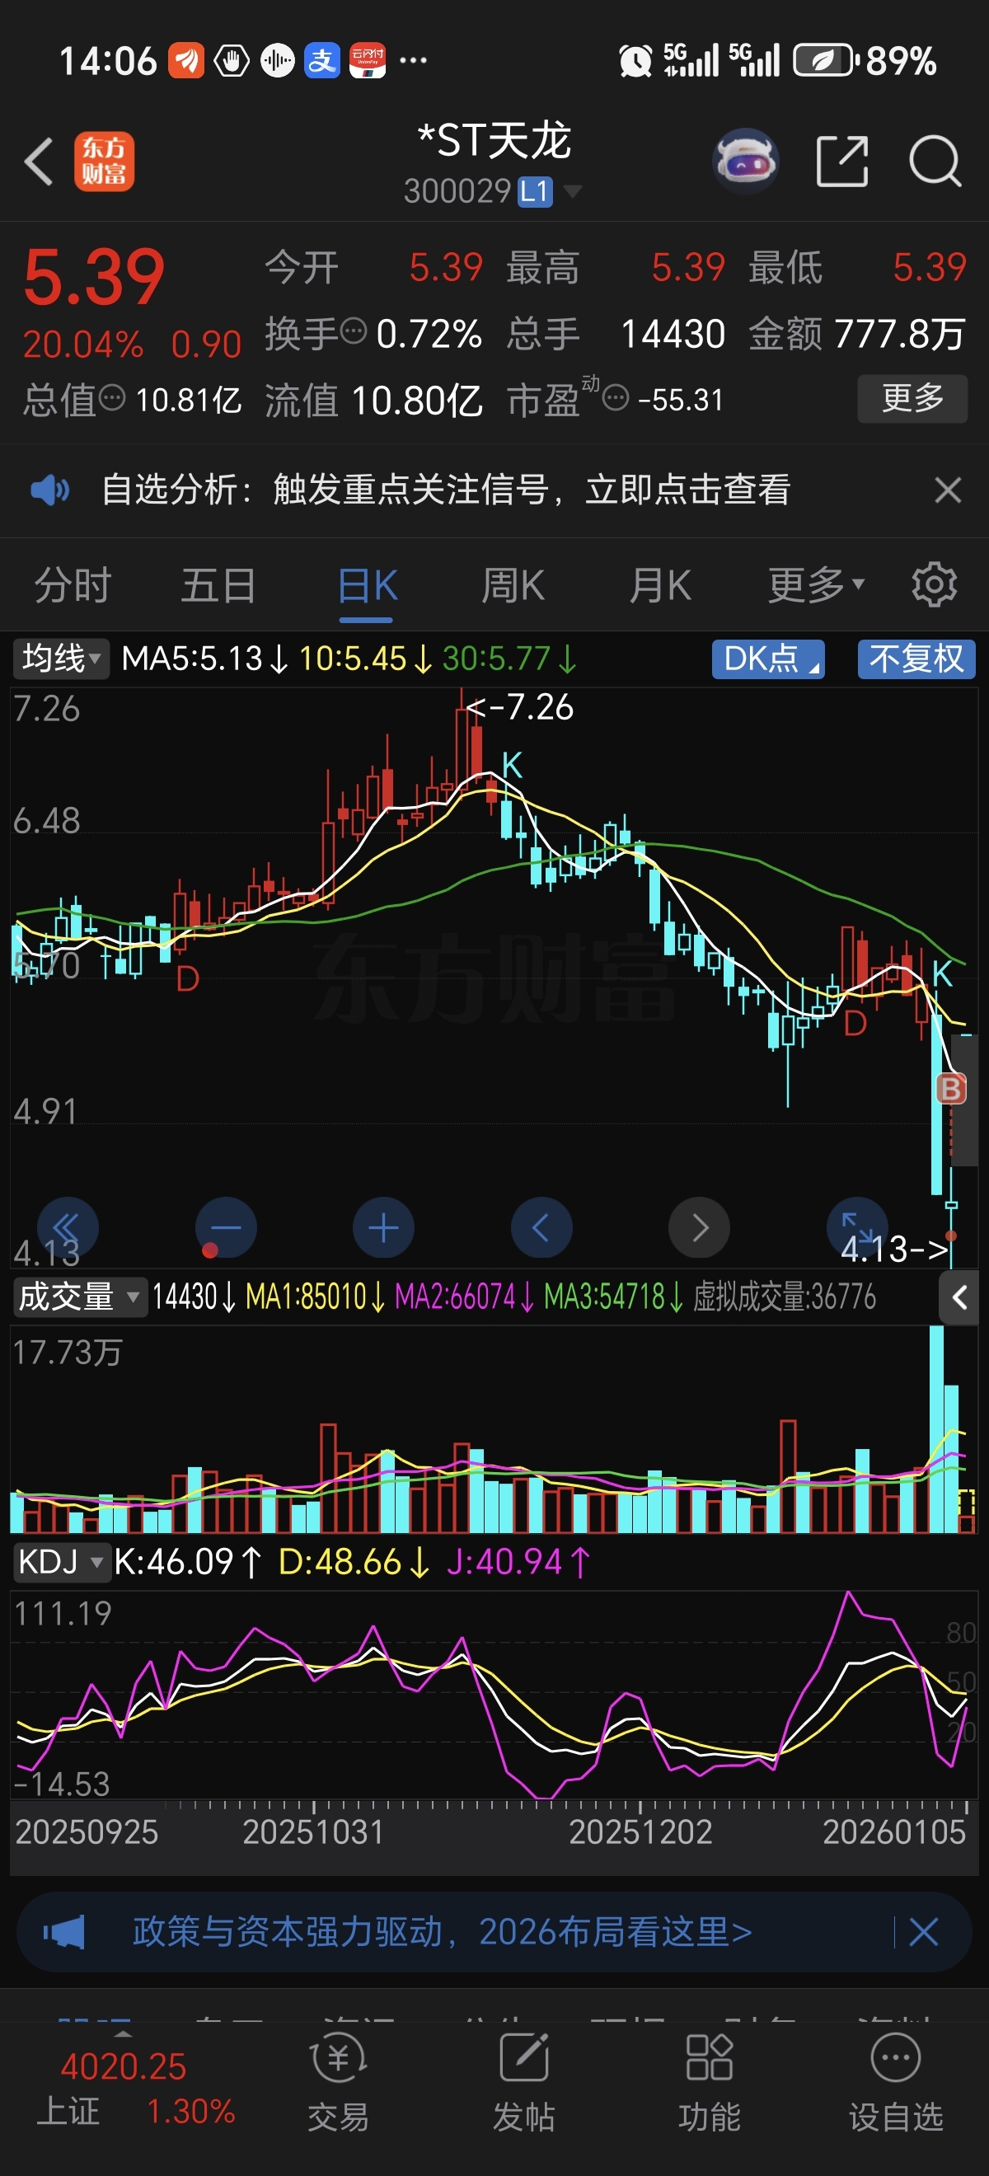Tap info icon next to 换手
The height and width of the screenshot is (2176, 989).
click(x=353, y=330)
